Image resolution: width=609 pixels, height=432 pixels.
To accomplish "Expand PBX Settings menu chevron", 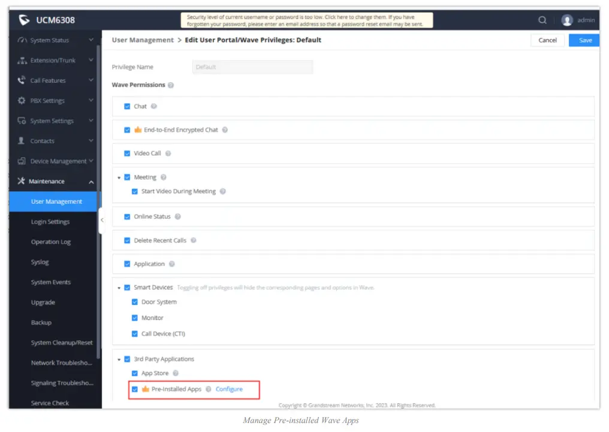I will pyautogui.click(x=91, y=100).
